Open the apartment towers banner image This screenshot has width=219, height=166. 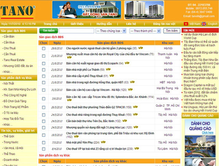(144, 10)
